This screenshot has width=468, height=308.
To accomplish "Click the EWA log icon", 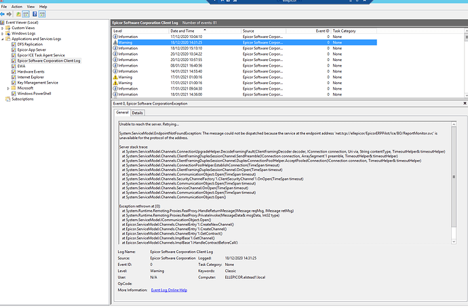I will (14, 66).
